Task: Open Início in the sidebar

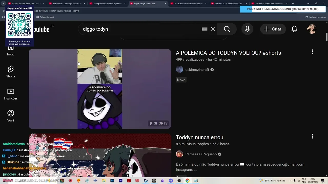Action: coord(11,51)
